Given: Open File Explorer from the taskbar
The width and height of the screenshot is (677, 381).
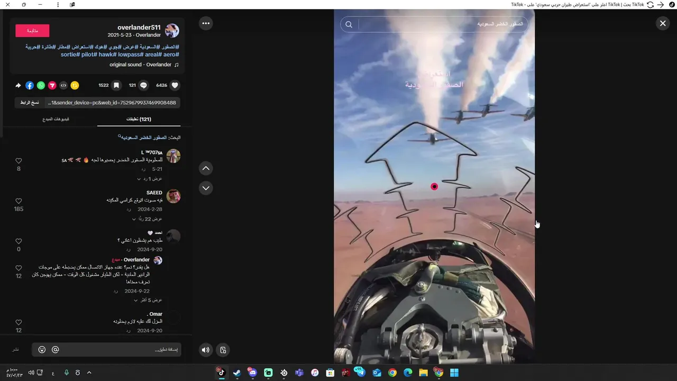Looking at the screenshot, I should (424, 373).
